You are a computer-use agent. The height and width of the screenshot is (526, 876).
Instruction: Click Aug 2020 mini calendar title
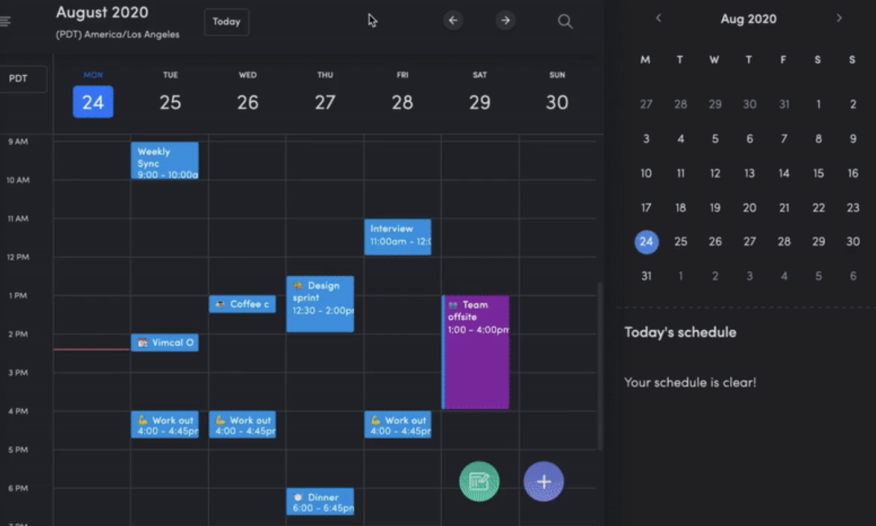coord(748,19)
